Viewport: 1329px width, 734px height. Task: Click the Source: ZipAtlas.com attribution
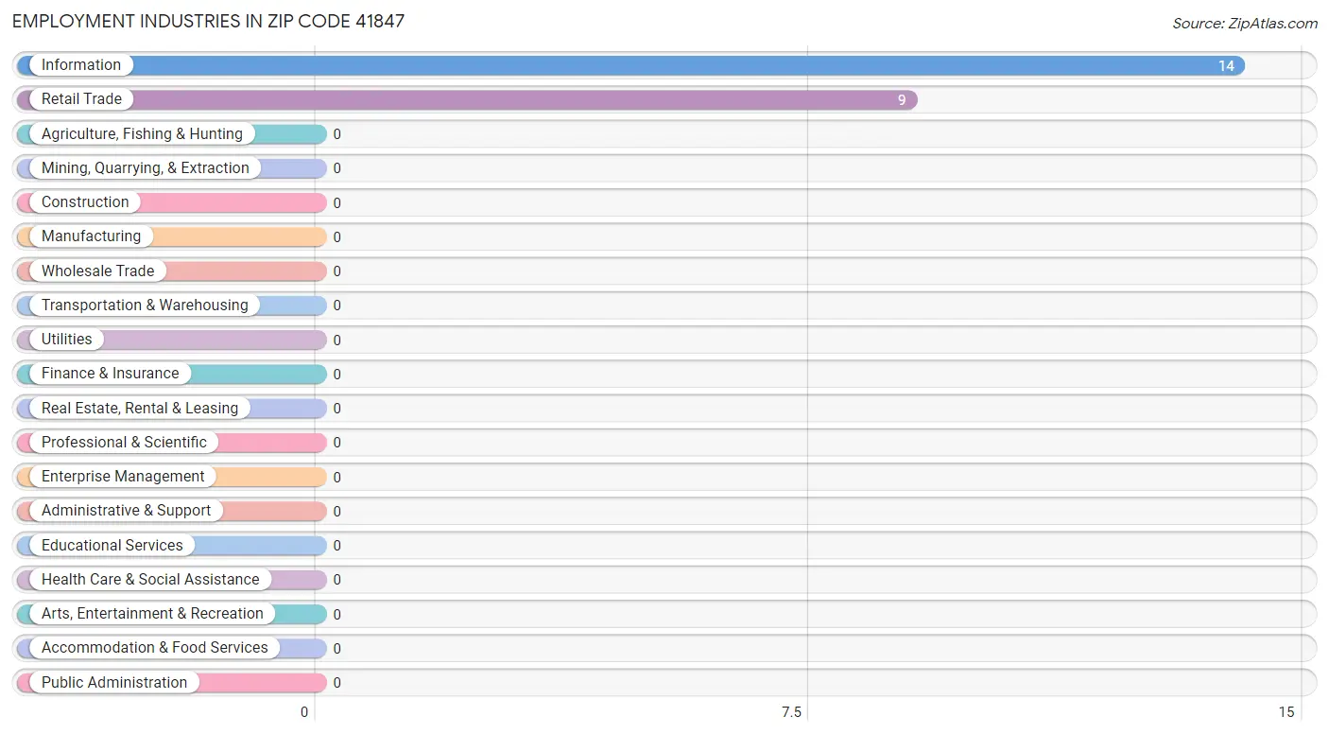point(1245,24)
